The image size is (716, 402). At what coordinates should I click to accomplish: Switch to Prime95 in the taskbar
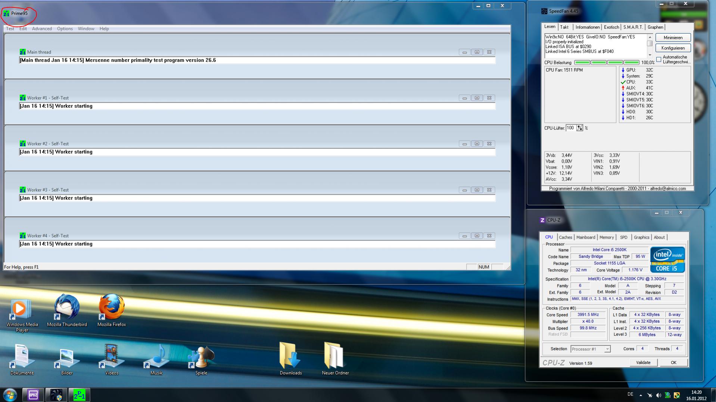79,395
